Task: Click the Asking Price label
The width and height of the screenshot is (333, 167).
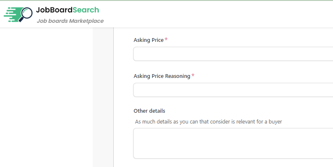Action: 149,40
